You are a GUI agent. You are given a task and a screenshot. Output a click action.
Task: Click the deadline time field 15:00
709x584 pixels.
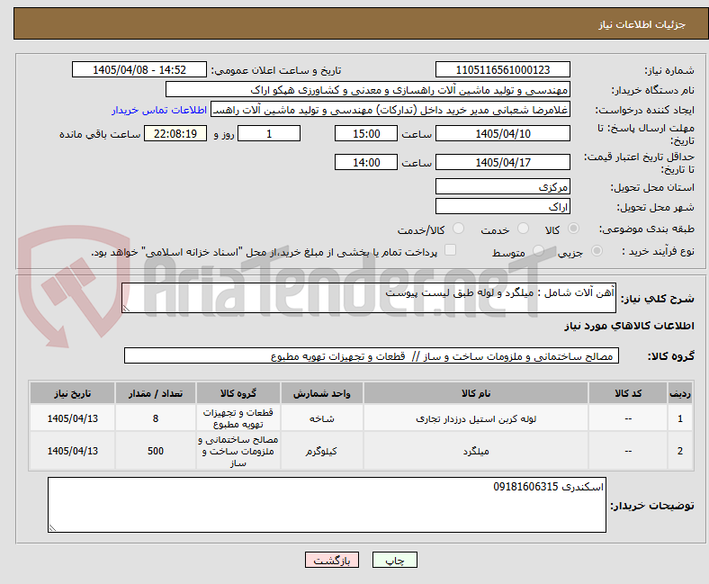(366, 133)
